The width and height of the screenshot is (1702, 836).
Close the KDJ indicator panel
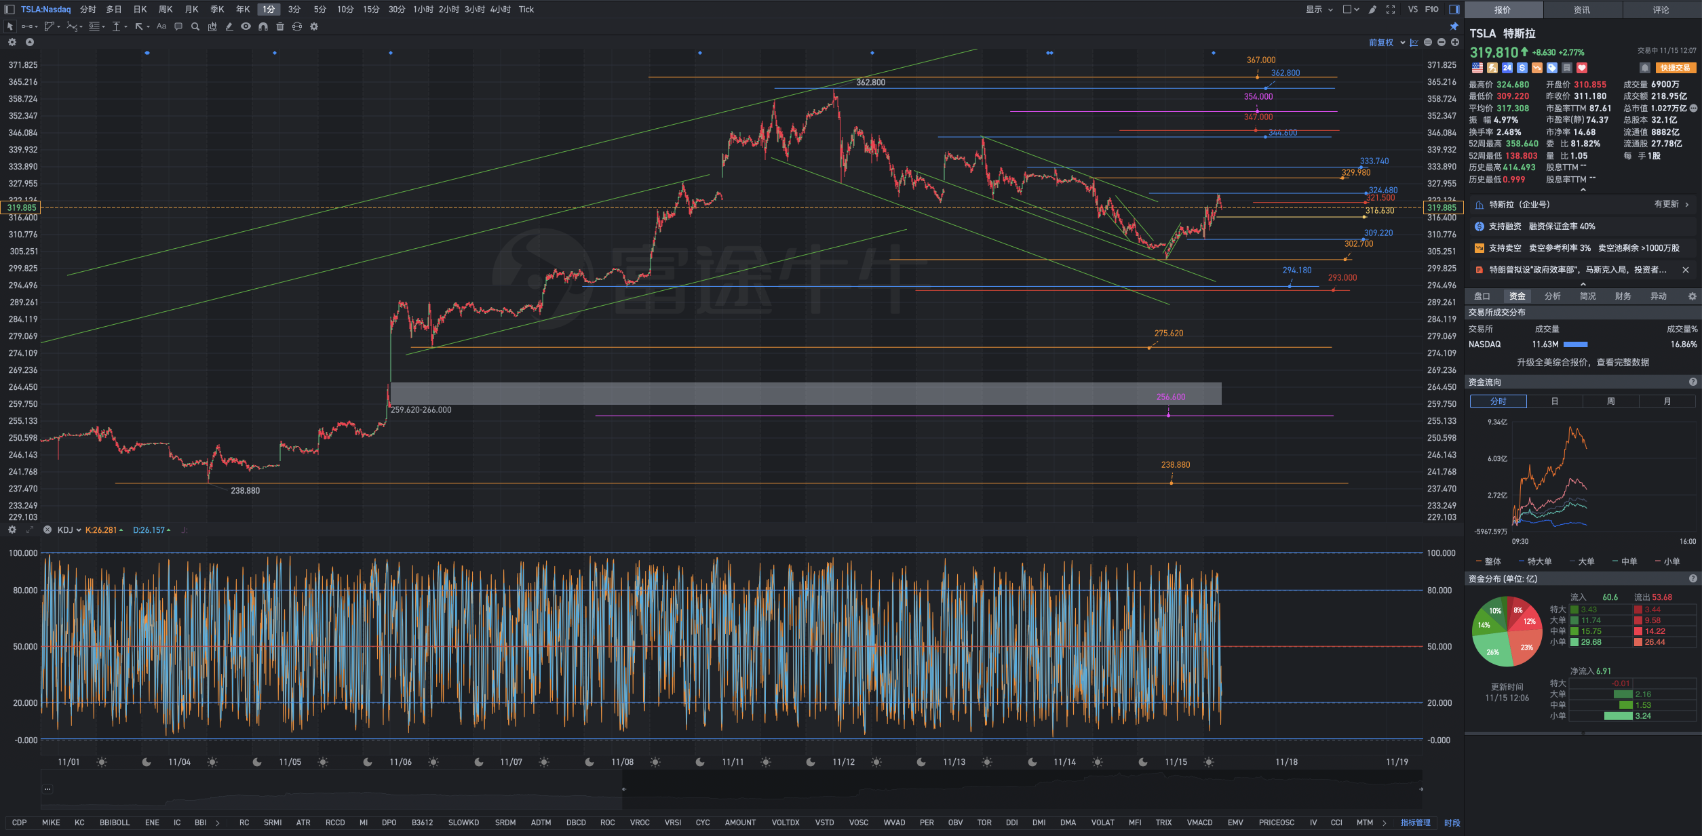pyautogui.click(x=47, y=530)
